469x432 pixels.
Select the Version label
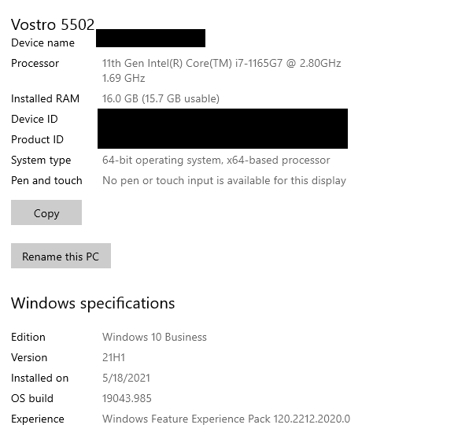[x=29, y=357]
